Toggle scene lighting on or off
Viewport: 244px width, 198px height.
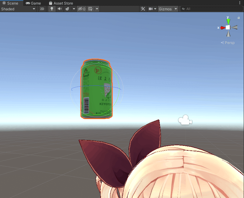(x=52, y=9)
